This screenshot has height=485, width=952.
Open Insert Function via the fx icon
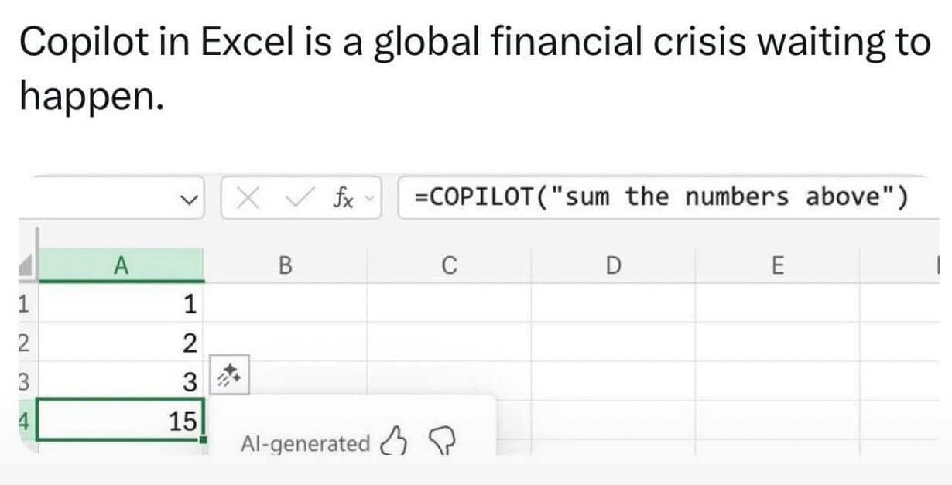(x=344, y=200)
